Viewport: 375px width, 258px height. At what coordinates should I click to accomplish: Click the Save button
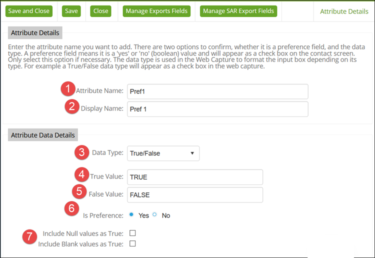(x=71, y=11)
